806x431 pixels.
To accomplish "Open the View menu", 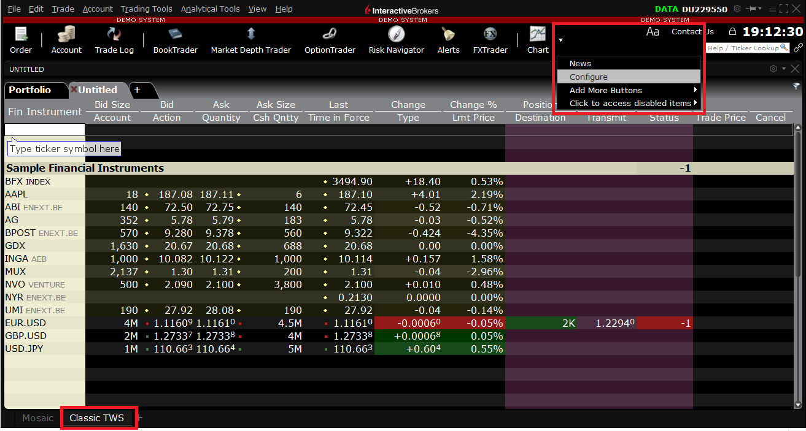I will click(x=258, y=9).
